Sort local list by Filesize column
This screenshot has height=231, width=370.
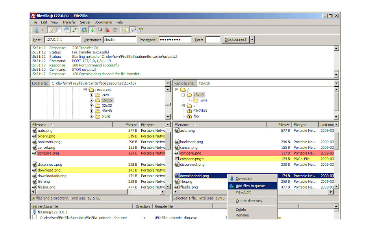click(x=126, y=125)
